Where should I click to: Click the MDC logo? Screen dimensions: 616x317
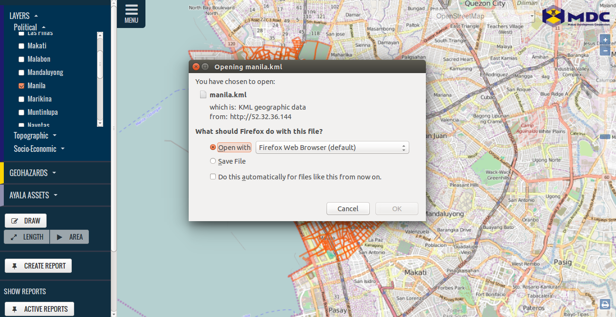point(577,17)
